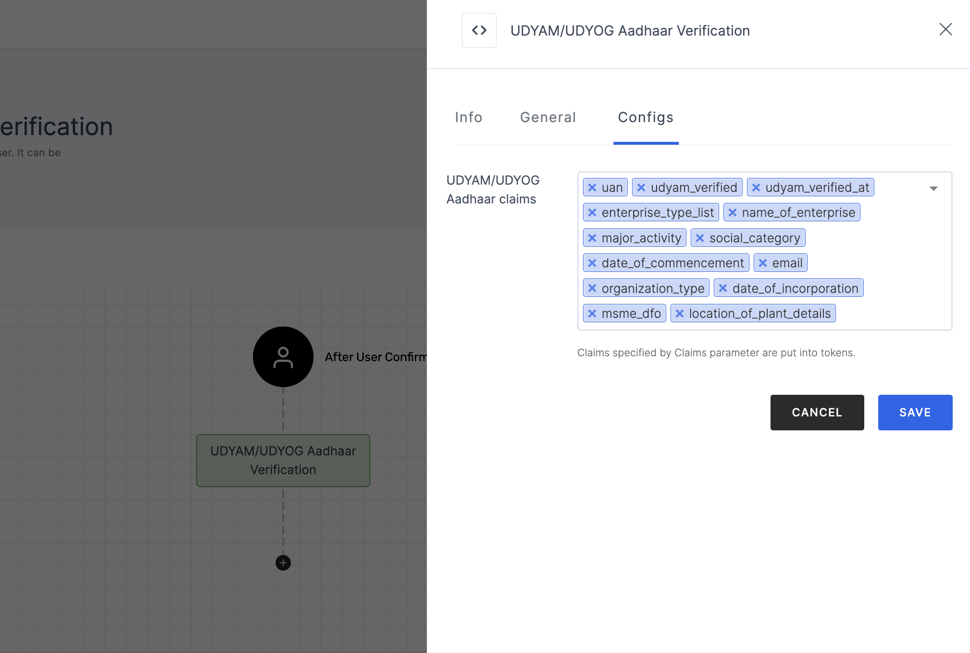Remove the uan claim tag
Screen dimensions: 970x653
592,188
